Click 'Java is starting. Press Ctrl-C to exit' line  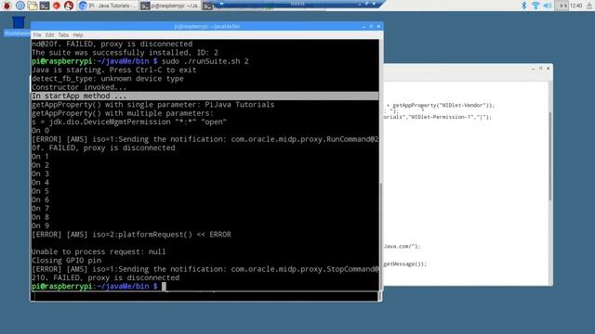[x=113, y=70]
